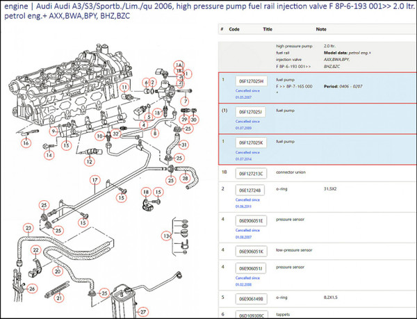The image size is (417, 319).
Task: Click diagram callout number 23
Action: tap(28, 227)
